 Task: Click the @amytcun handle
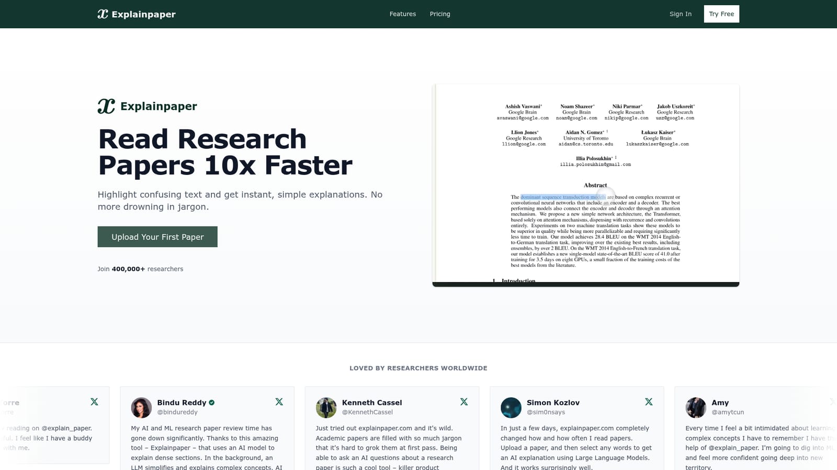pos(728,412)
